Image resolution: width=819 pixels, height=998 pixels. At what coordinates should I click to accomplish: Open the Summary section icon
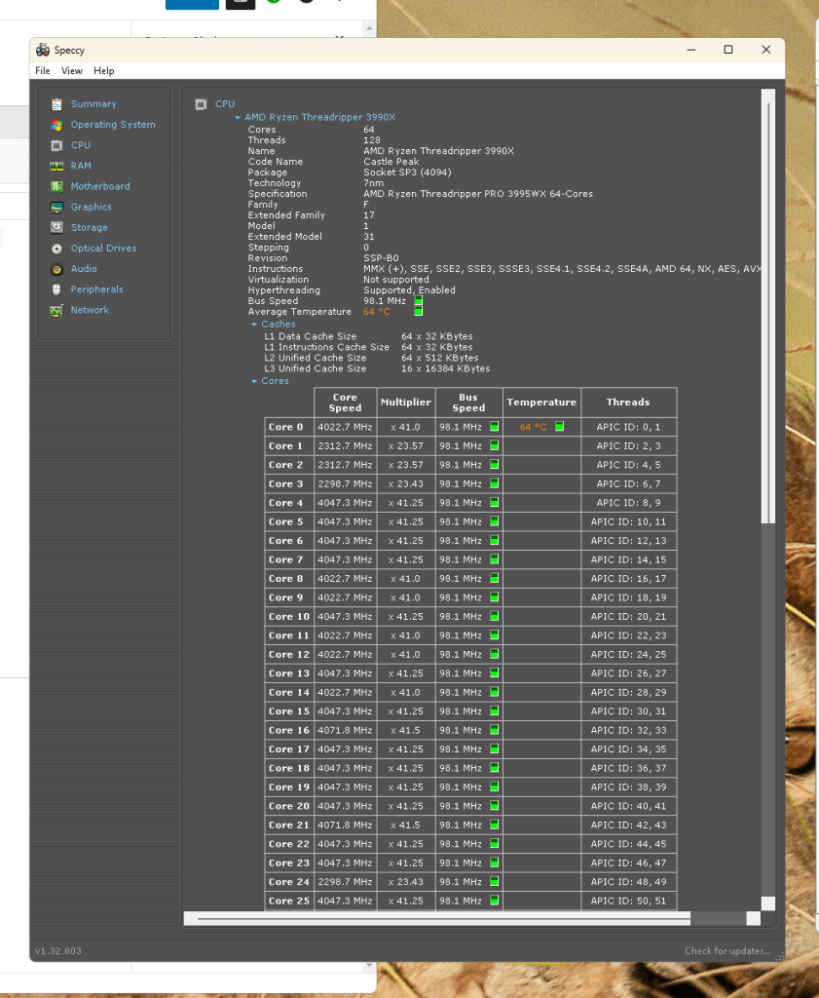tap(56, 104)
